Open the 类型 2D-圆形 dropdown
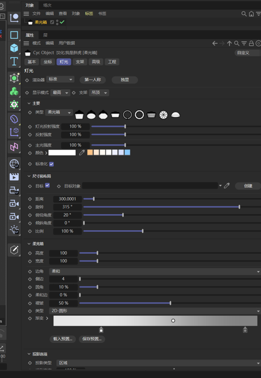 click(155, 311)
